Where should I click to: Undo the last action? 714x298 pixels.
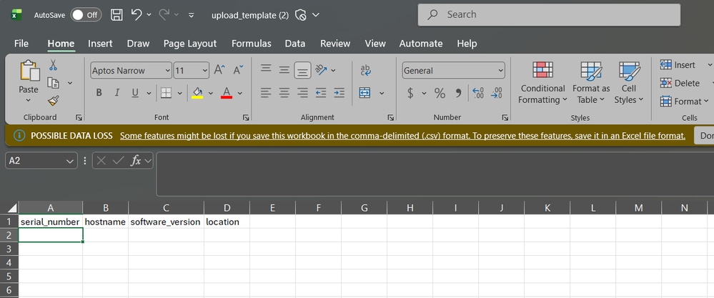tap(137, 14)
